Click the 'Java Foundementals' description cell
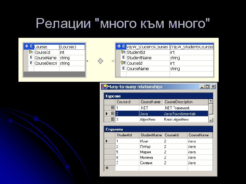246x184 pixels. coord(186,113)
